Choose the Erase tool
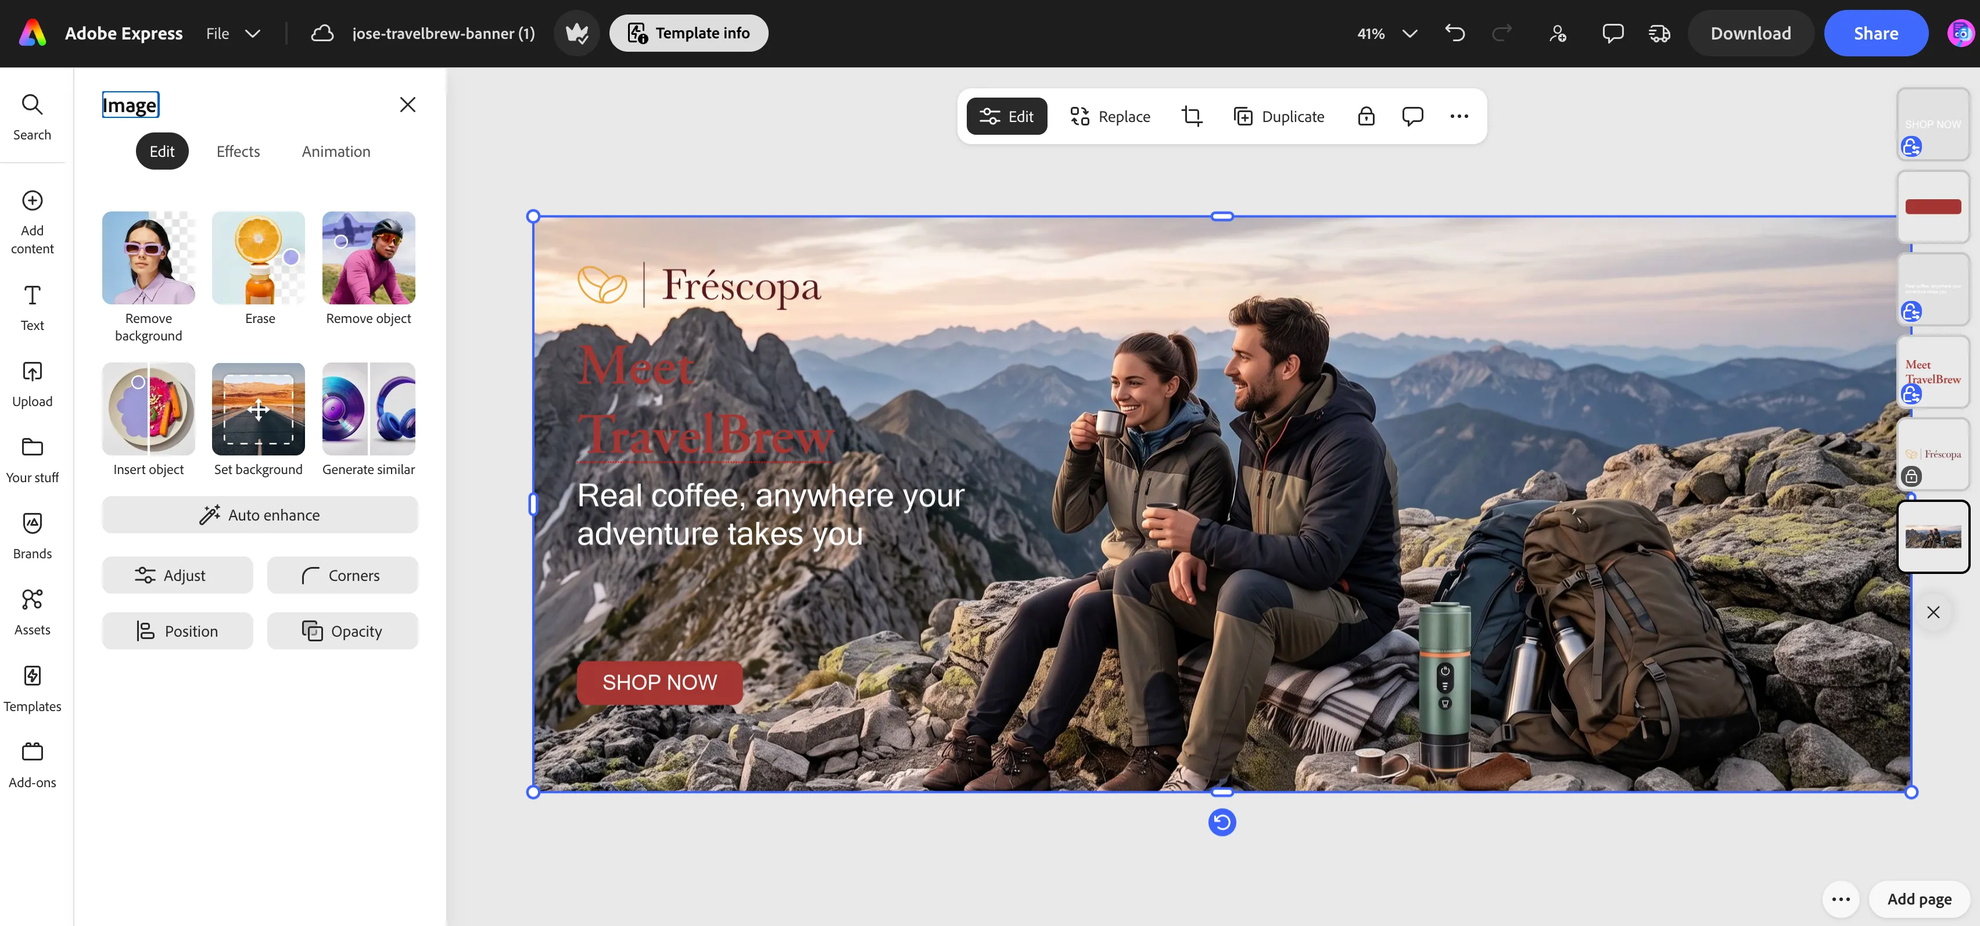Screen dimensions: 1980x926 tap(259, 269)
